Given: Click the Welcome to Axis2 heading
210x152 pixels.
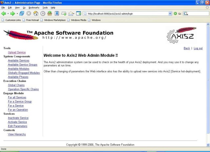Looking at the screenshot, I should pos(81,55).
